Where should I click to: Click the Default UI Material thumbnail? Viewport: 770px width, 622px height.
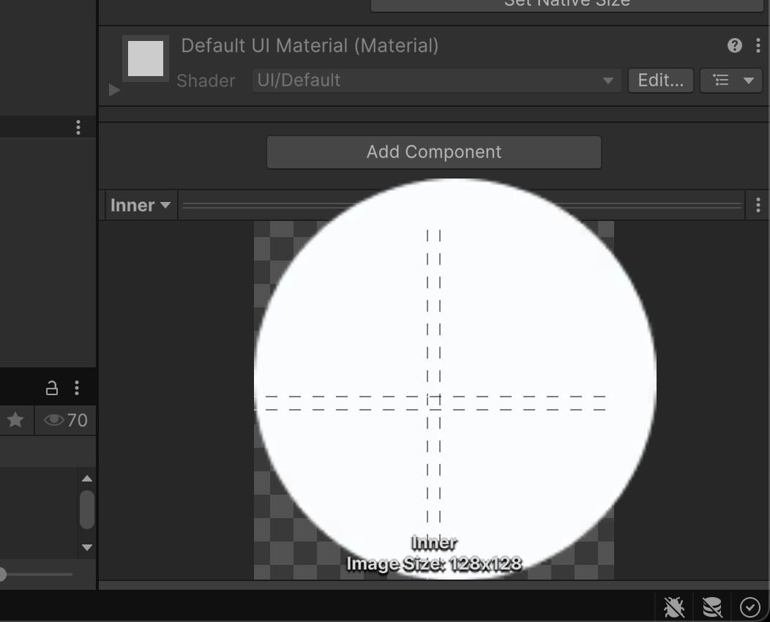[x=146, y=58]
